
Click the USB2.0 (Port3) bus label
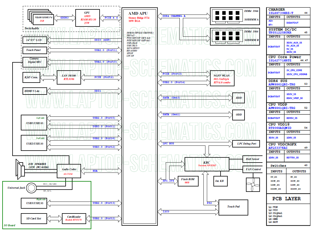point(104,203)
